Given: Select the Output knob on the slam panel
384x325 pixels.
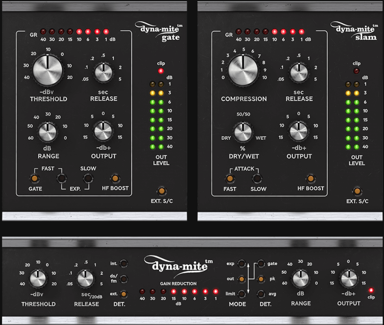Looking at the screenshot, I should click(299, 131).
